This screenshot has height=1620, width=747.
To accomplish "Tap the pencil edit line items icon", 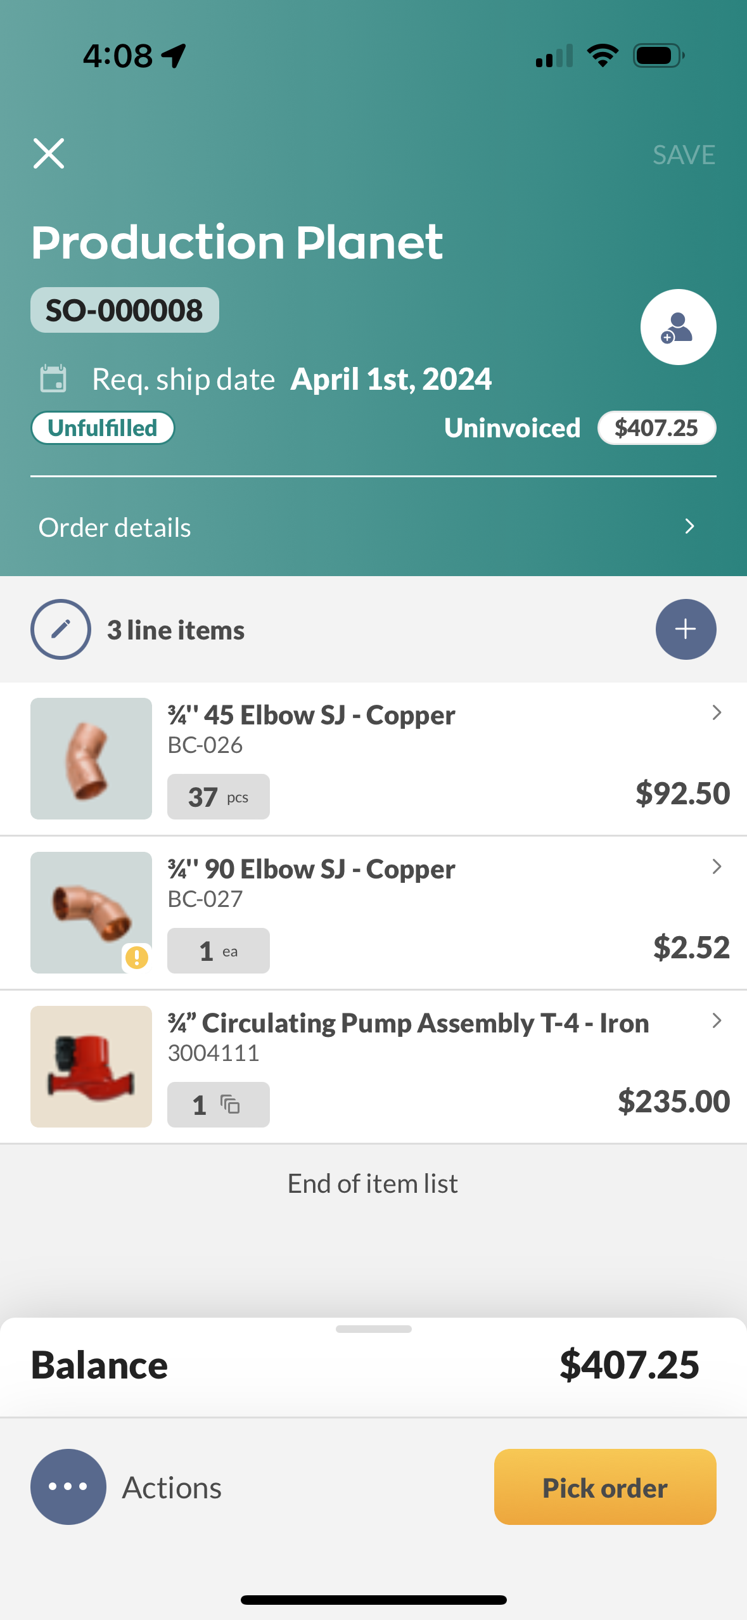I will pos(61,629).
